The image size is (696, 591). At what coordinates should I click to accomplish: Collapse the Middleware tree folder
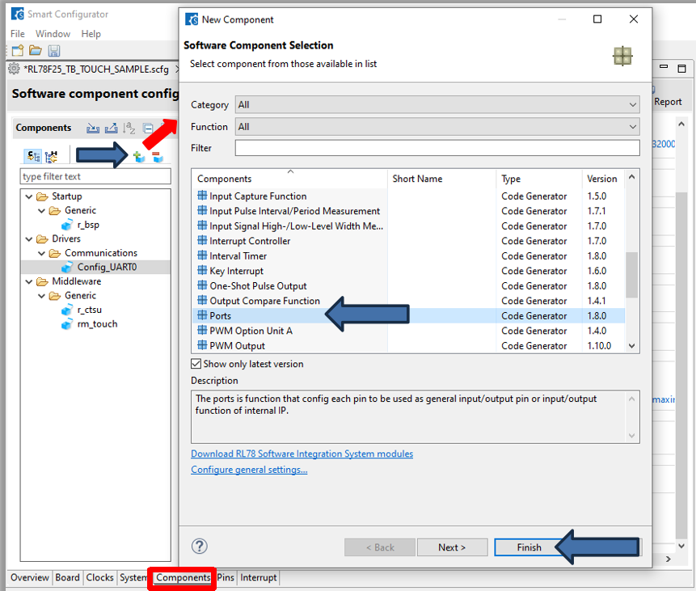pos(29,281)
